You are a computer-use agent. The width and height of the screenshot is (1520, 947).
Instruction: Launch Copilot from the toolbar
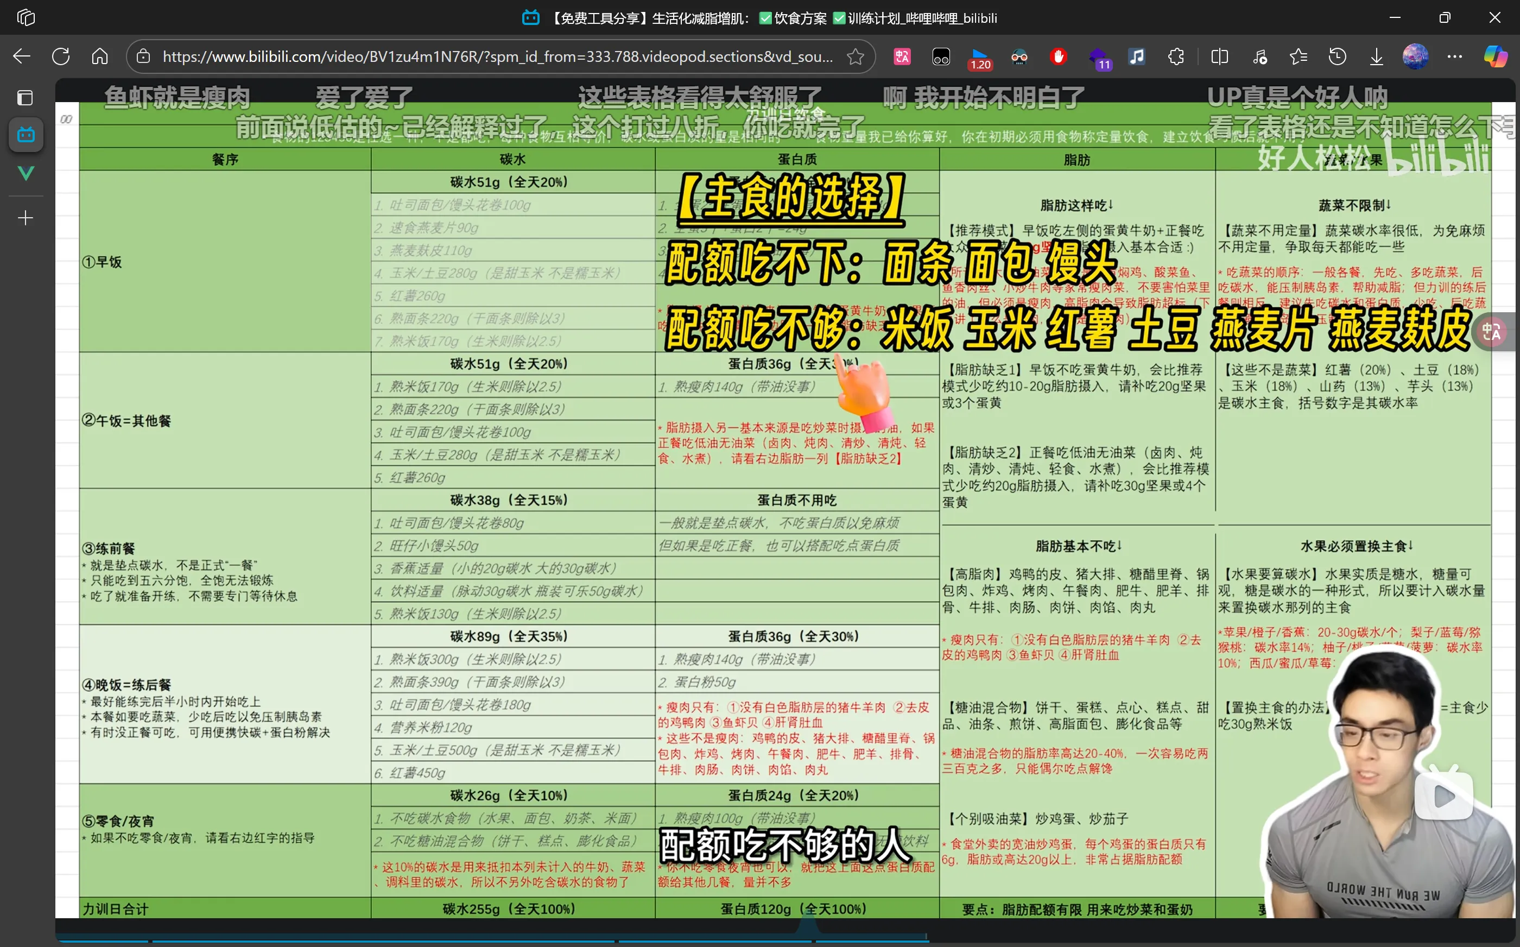tap(1496, 57)
